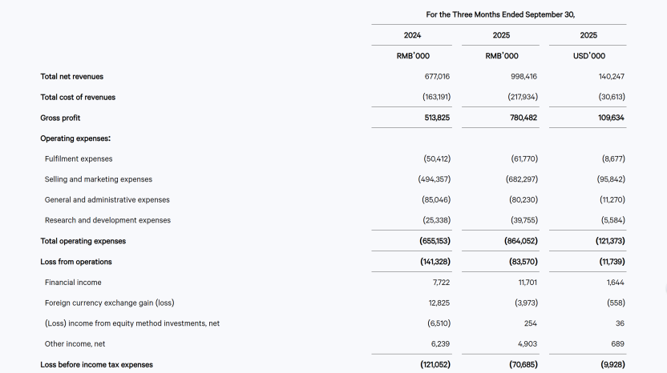
Task: Select the 'Gross profit' row label
Action: coord(60,118)
